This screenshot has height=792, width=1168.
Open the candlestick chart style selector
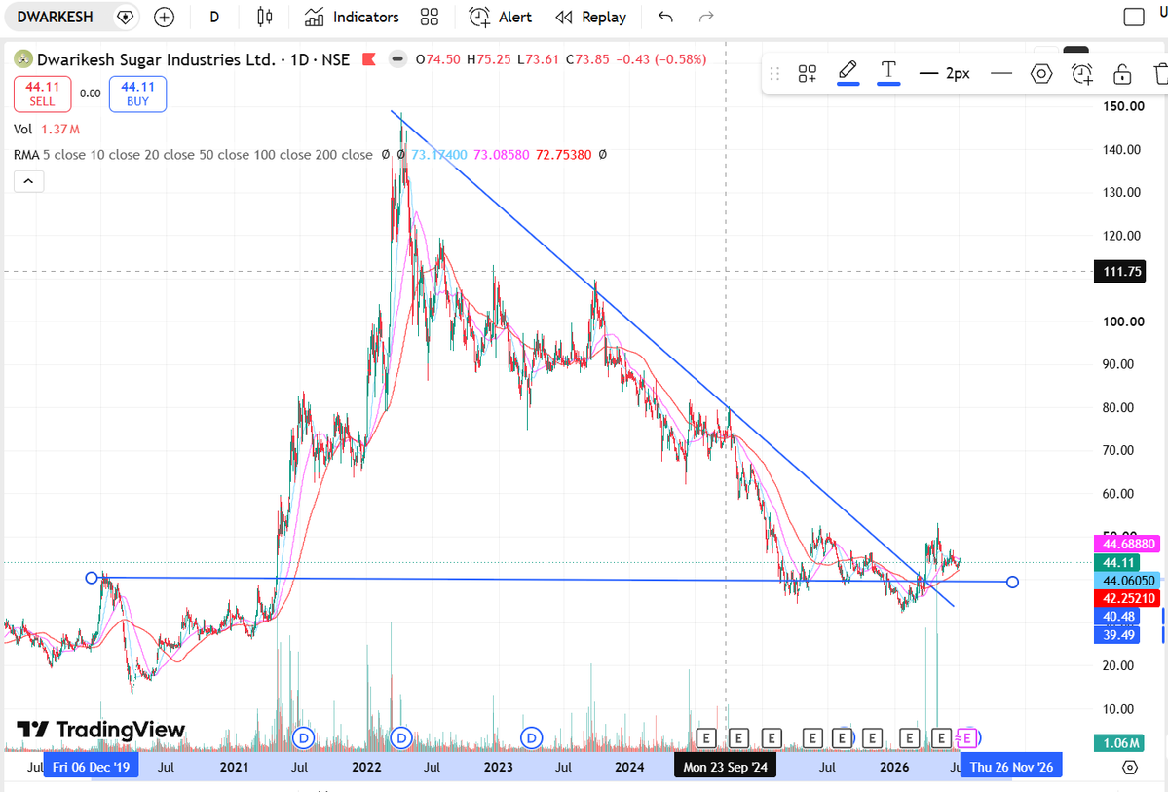click(264, 17)
